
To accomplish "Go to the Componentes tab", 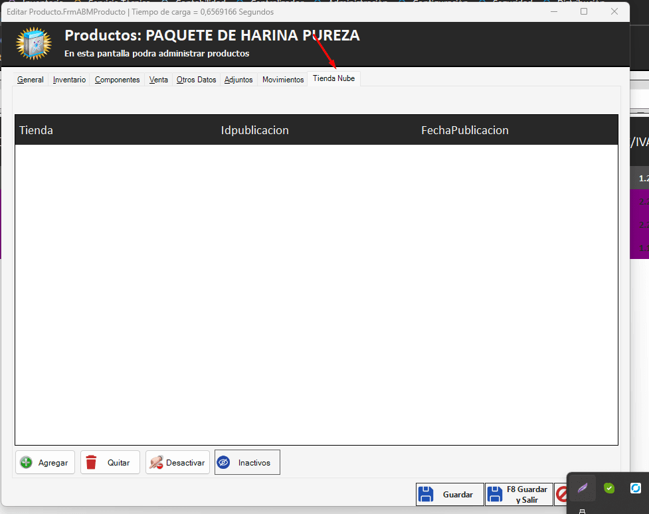I will click(118, 80).
